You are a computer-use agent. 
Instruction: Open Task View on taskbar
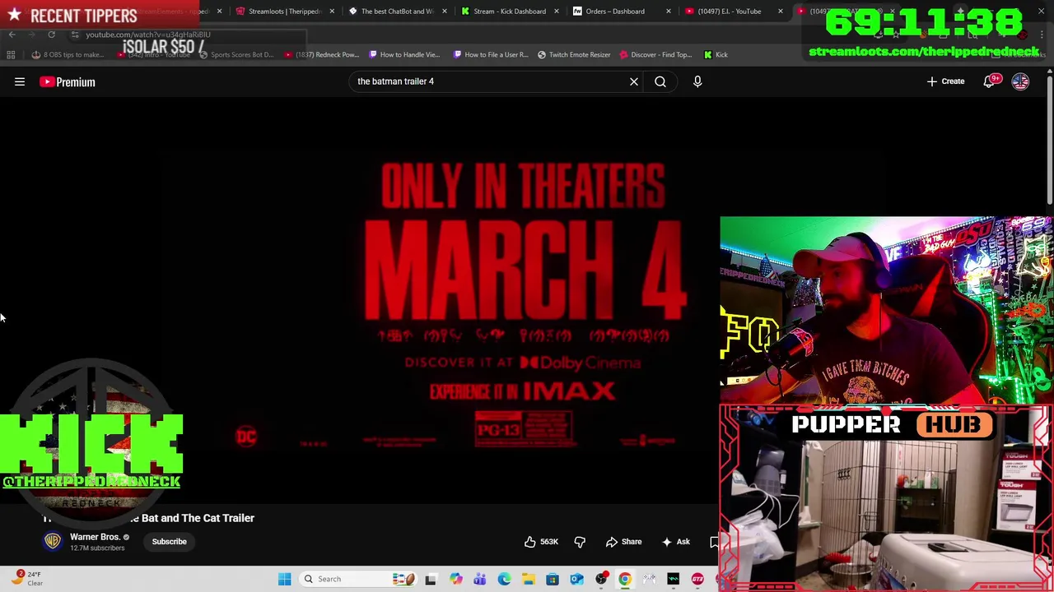tap(430, 579)
